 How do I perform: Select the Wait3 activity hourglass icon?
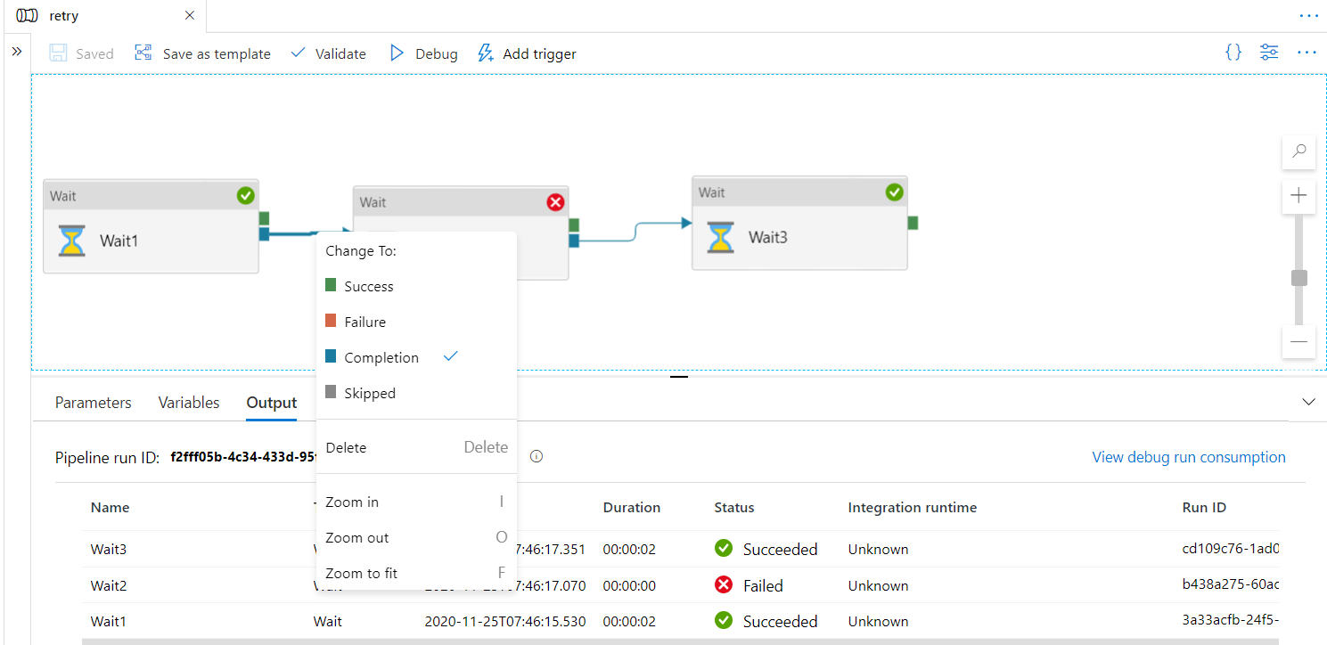click(x=721, y=237)
